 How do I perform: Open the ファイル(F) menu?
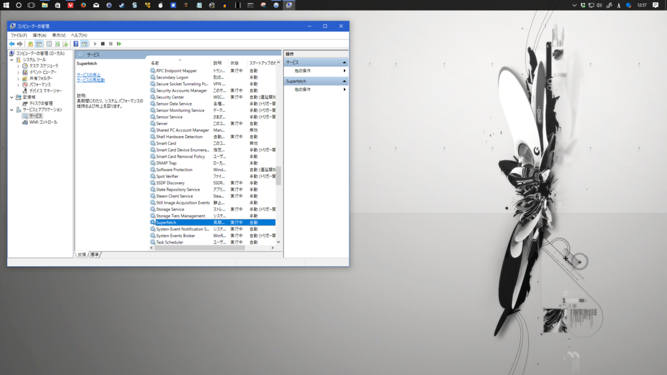[19, 35]
